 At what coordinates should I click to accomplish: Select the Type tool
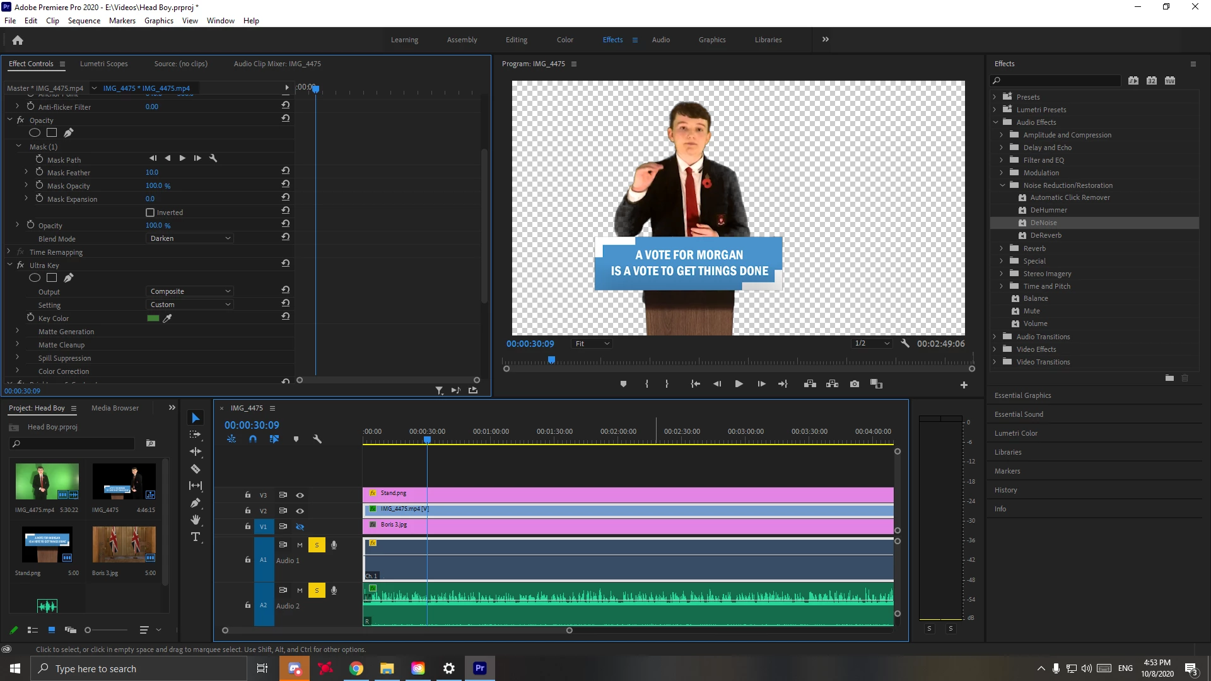[x=196, y=537]
